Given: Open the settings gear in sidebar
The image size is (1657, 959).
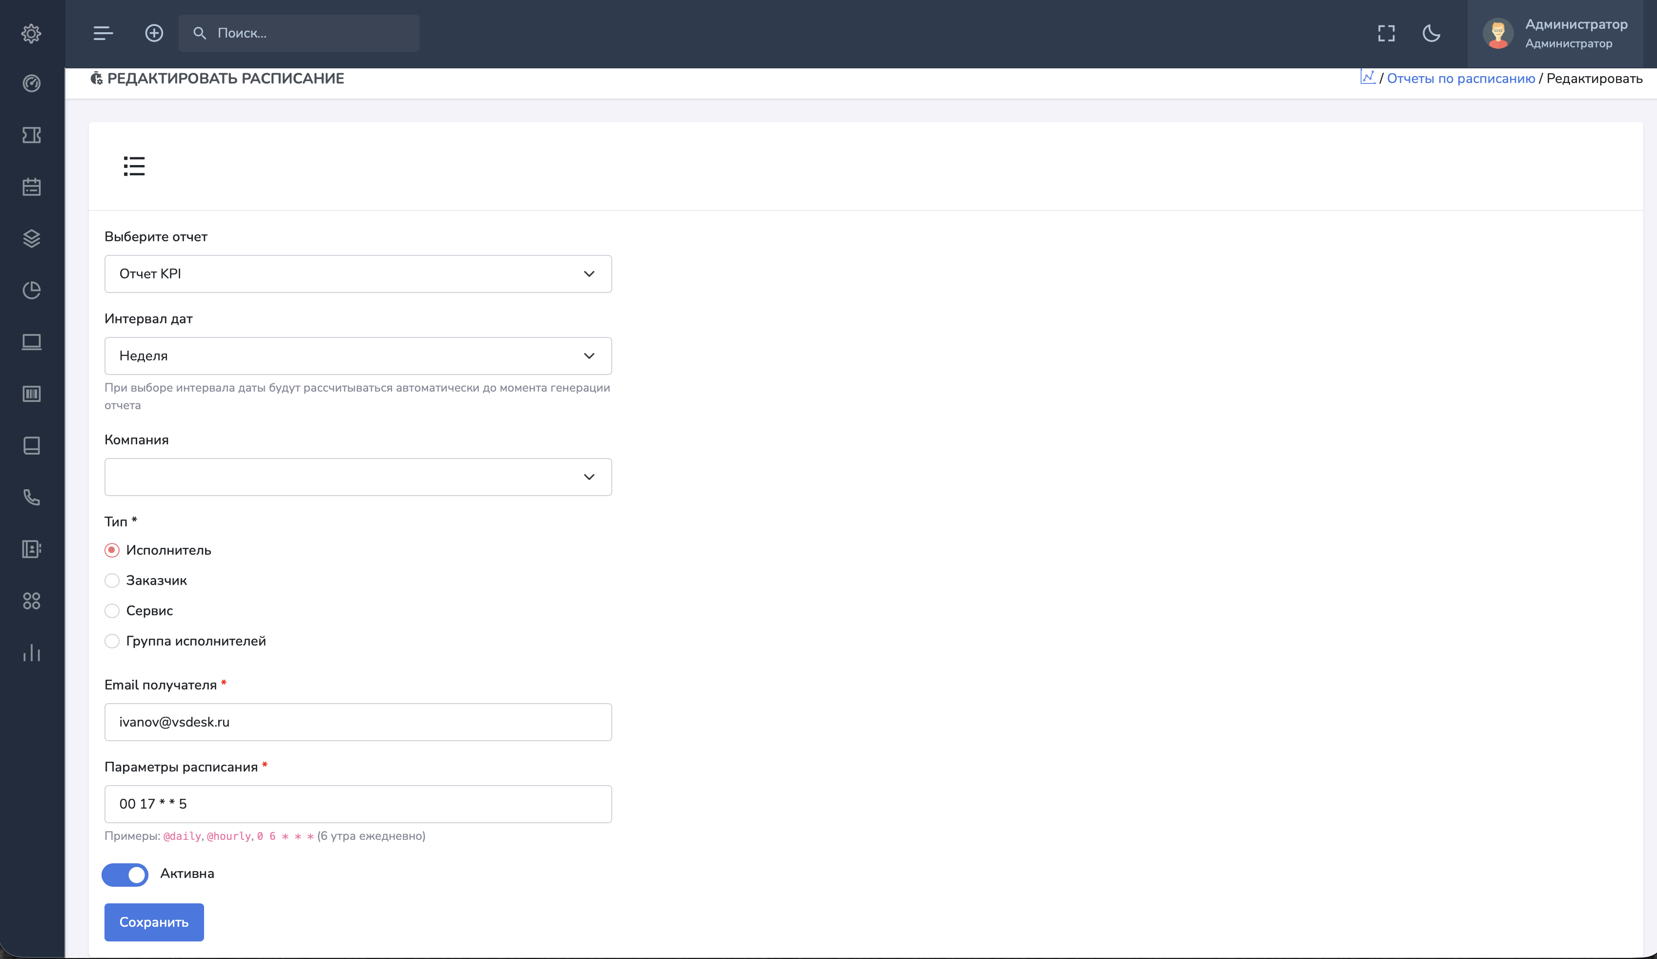Looking at the screenshot, I should coord(32,33).
